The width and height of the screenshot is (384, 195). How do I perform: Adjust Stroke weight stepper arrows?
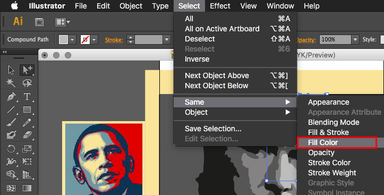131,39
